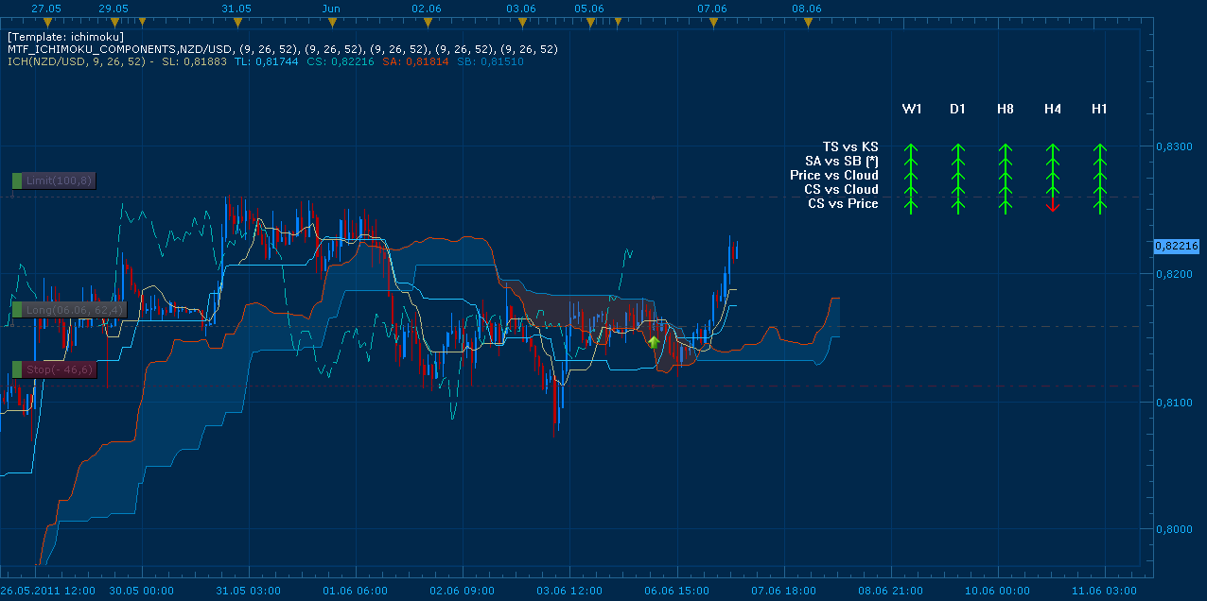Click the H1 Price vs Cloud up arrow
The image size is (1207, 601).
[x=1099, y=177]
